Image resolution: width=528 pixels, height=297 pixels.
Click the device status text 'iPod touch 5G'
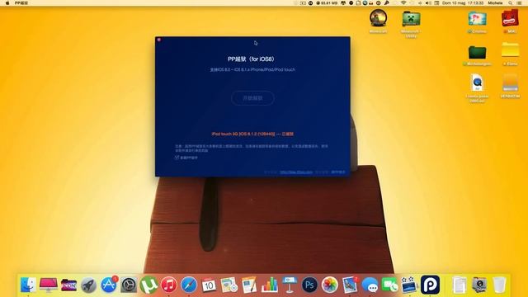[252, 134]
